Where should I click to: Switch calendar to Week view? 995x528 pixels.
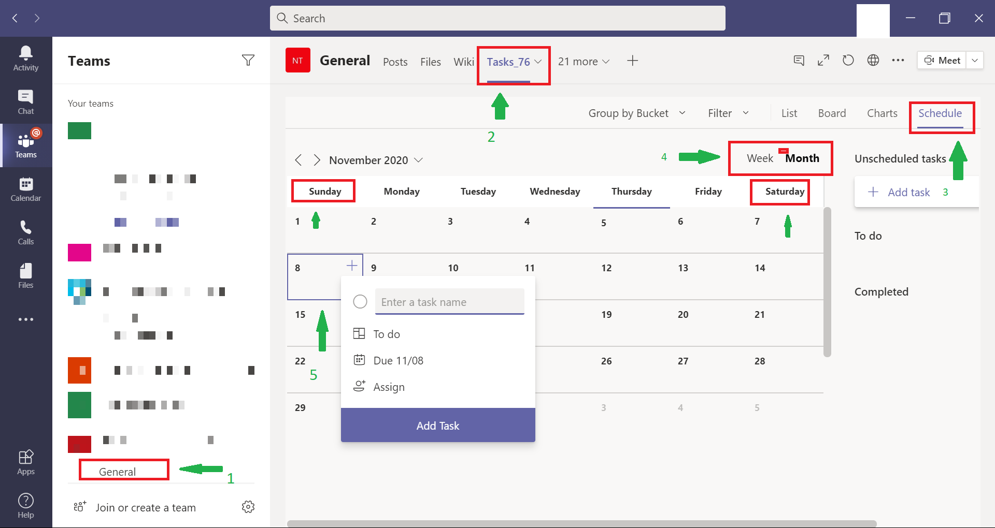pyautogui.click(x=760, y=158)
